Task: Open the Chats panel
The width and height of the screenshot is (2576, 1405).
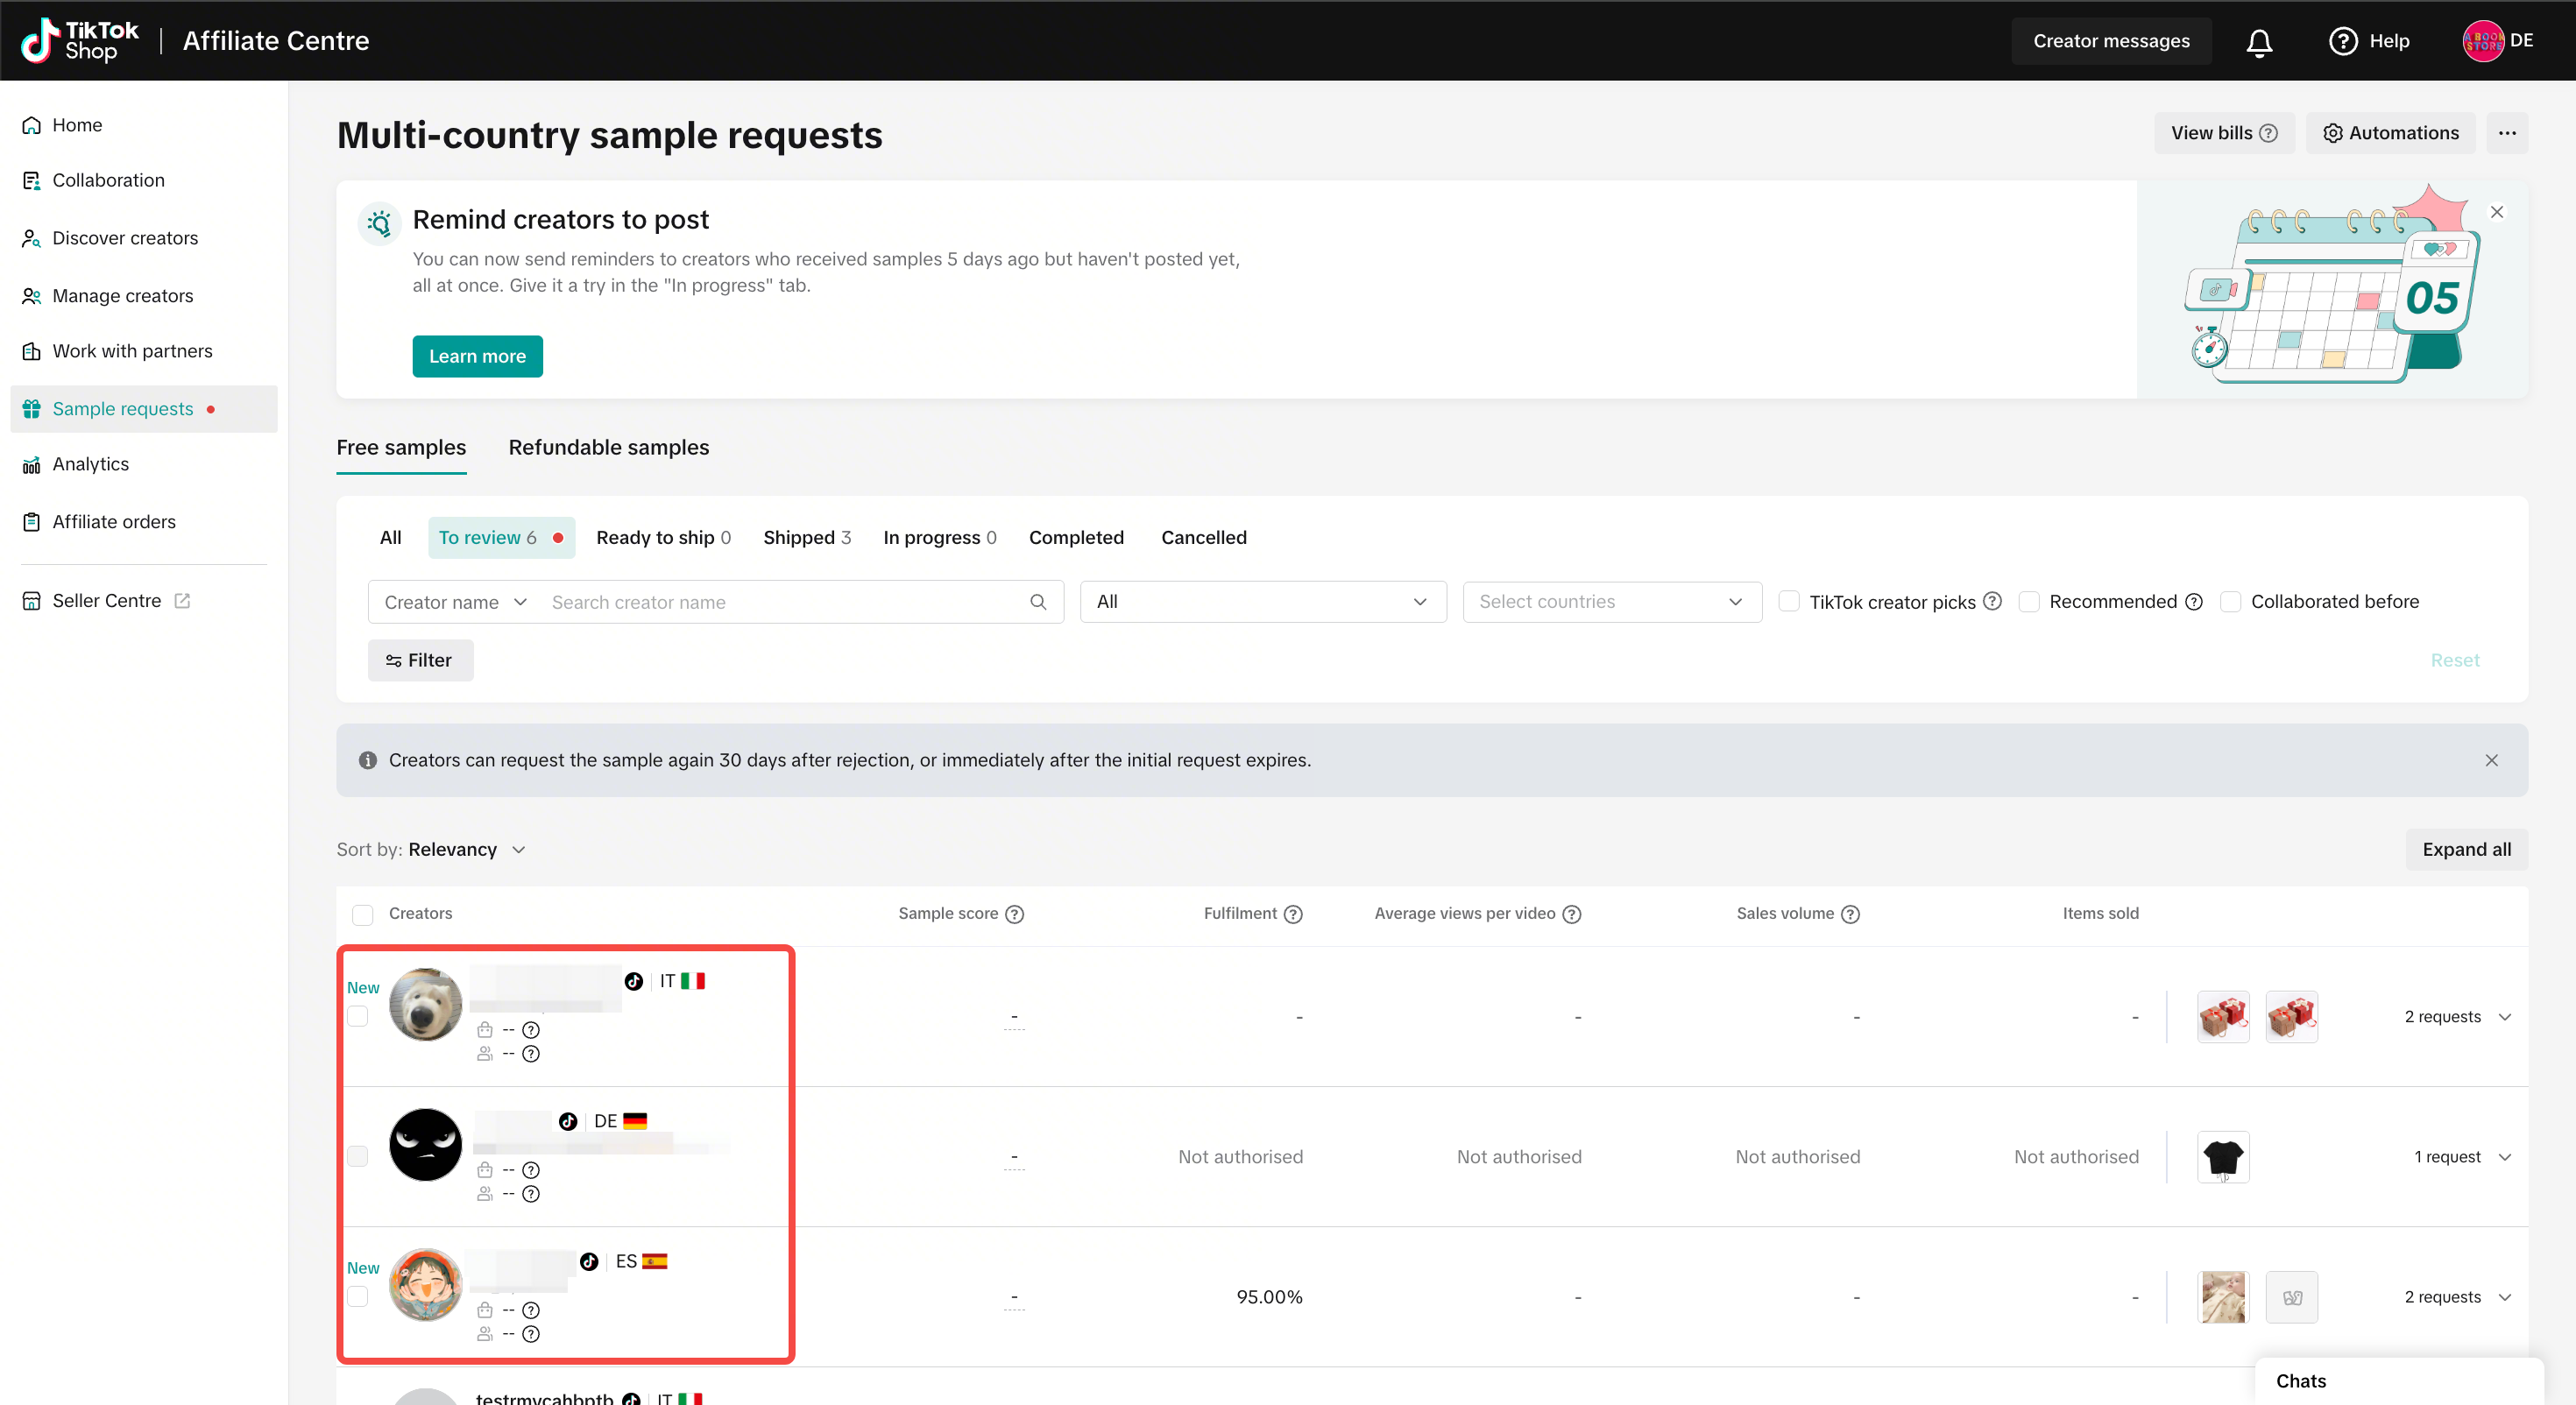Action: [x=2400, y=1381]
